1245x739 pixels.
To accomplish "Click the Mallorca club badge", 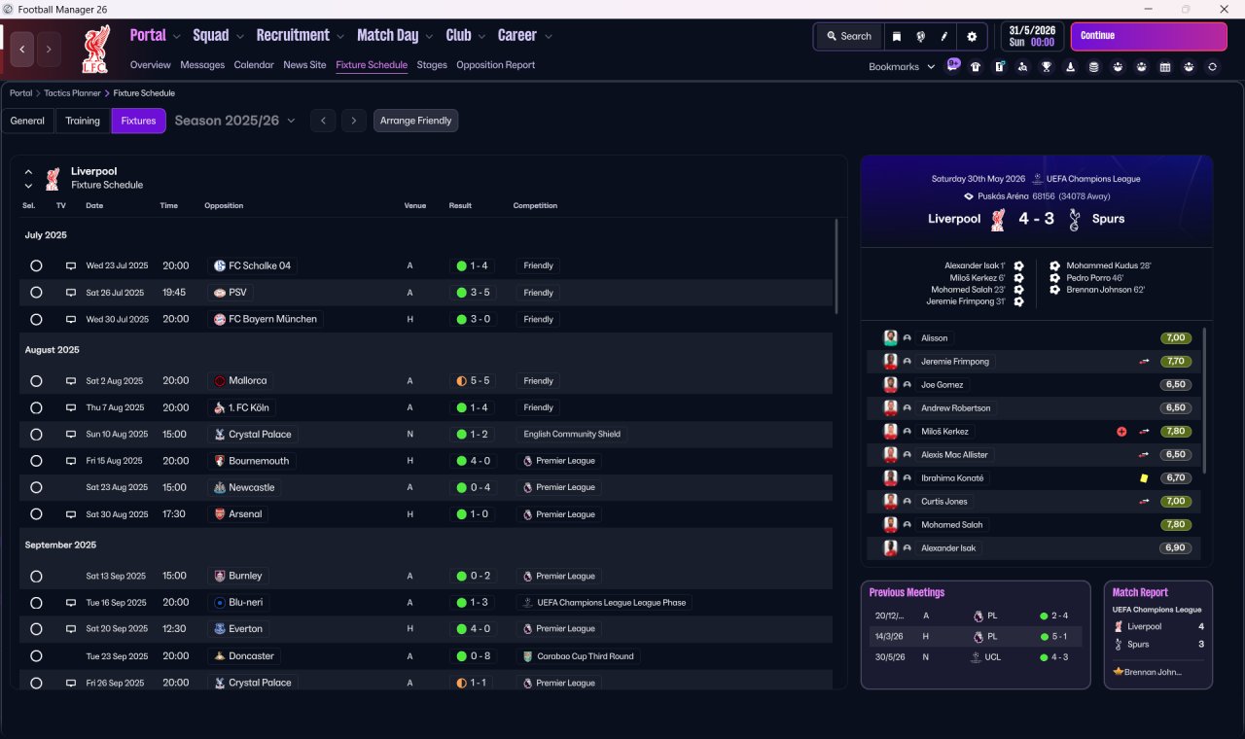I will [220, 381].
